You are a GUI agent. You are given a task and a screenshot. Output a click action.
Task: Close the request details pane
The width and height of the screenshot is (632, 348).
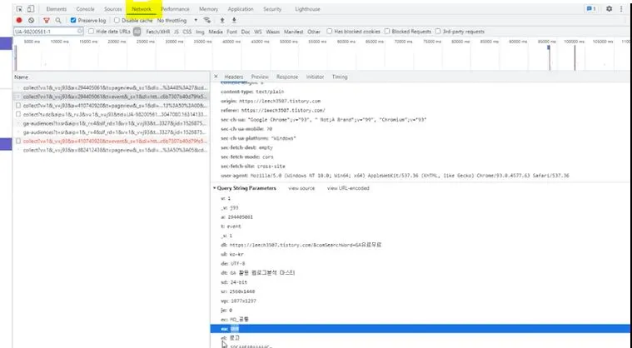pos(216,76)
